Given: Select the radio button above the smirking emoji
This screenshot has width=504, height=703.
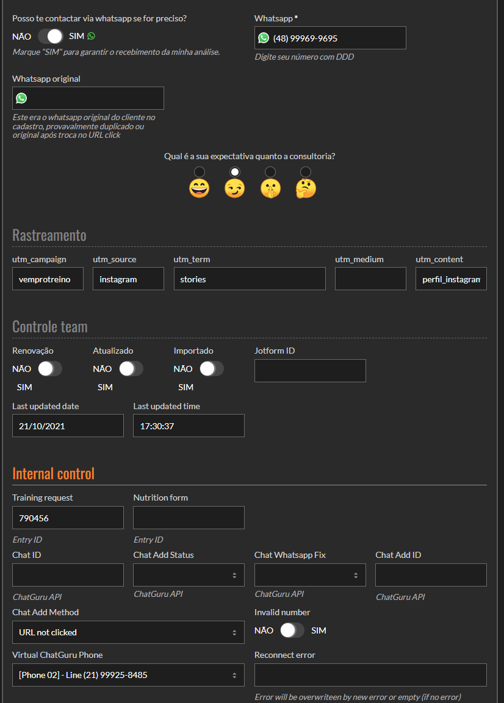Looking at the screenshot, I should pyautogui.click(x=235, y=172).
